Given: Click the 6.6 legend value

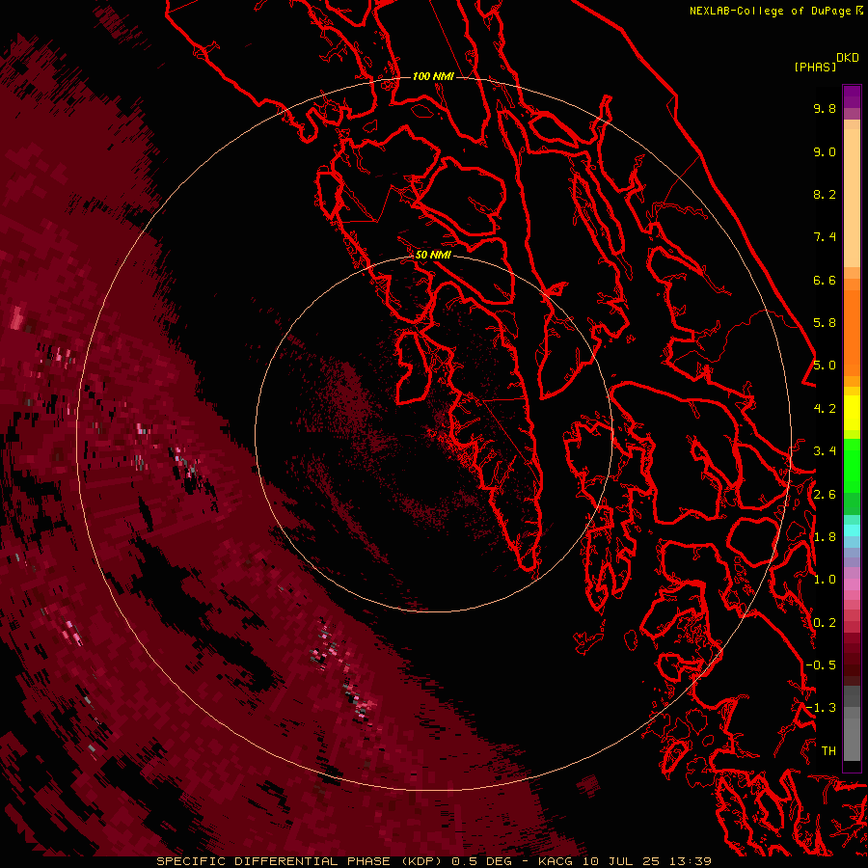Looking at the screenshot, I should [825, 280].
